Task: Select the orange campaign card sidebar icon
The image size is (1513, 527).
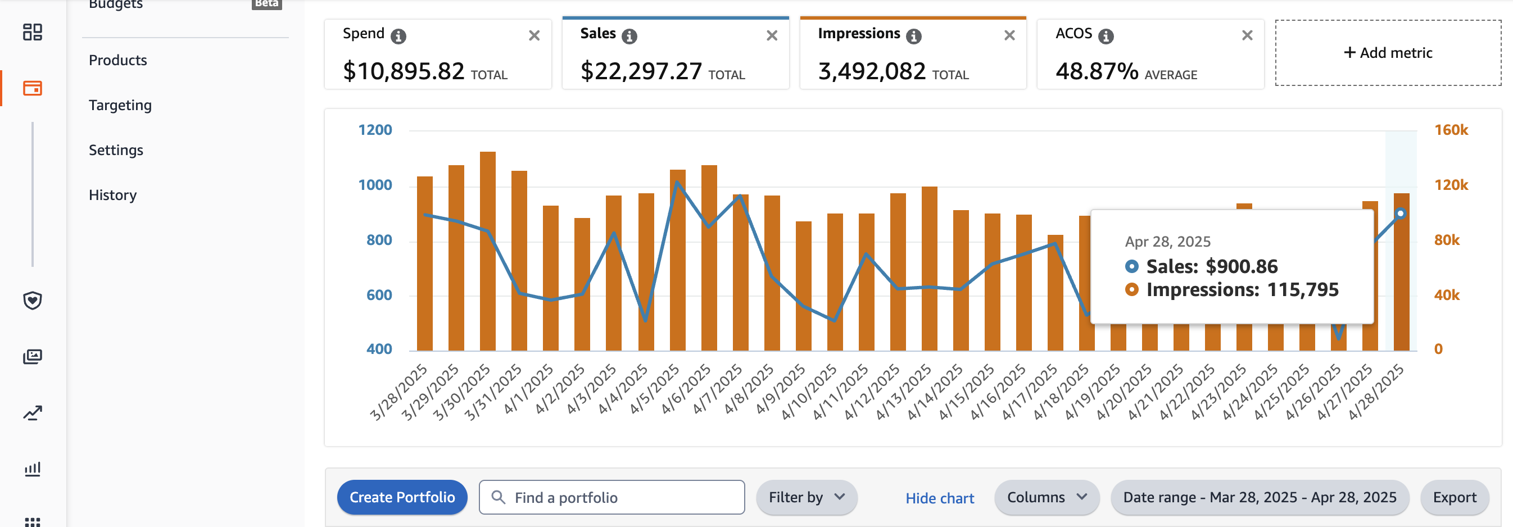Action: point(32,88)
